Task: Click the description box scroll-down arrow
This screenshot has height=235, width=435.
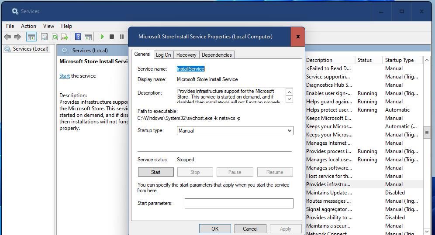Action: pos(289,99)
